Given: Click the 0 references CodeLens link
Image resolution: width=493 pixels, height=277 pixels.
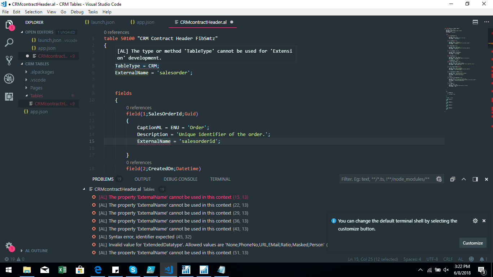Looking at the screenshot, I should coord(116,32).
